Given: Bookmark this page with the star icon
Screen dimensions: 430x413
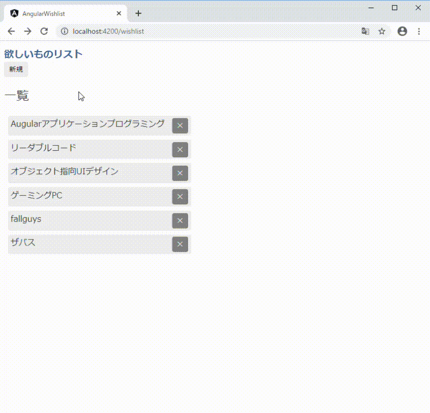Looking at the screenshot, I should (x=382, y=31).
